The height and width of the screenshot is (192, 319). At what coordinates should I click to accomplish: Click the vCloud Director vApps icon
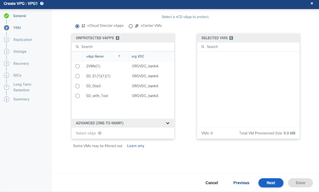(x=83, y=26)
